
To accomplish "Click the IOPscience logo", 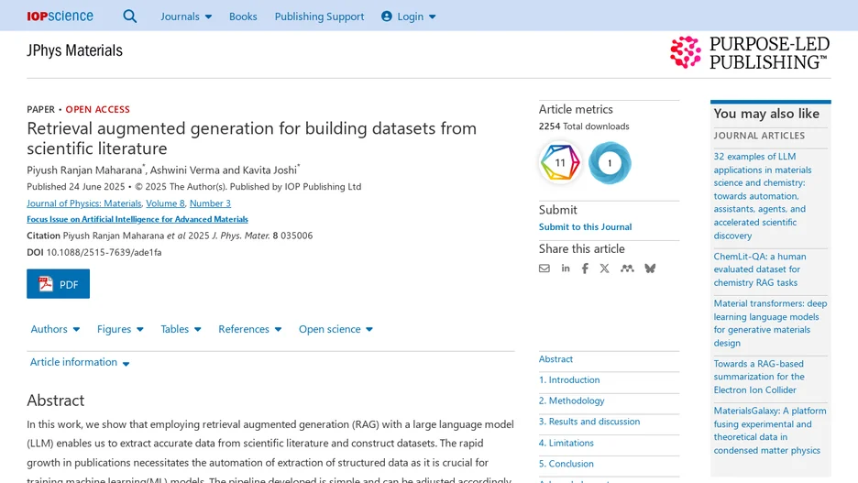I will [60, 16].
